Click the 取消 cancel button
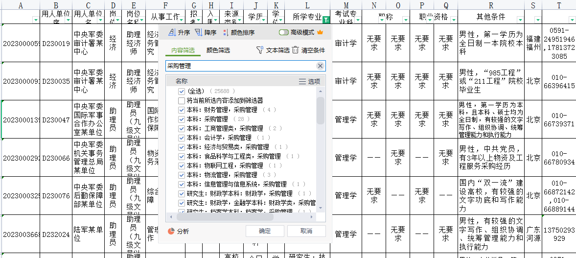This screenshot has height=258, width=576. [x=306, y=231]
